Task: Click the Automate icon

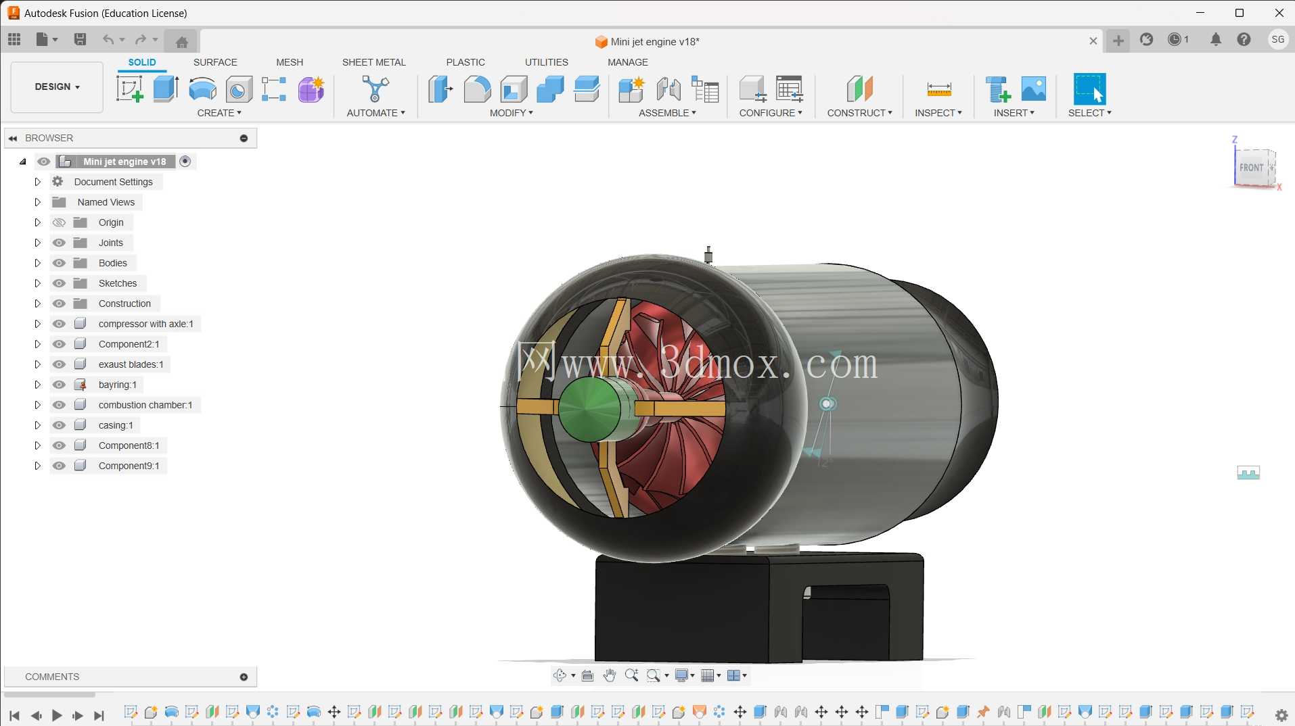Action: [376, 89]
